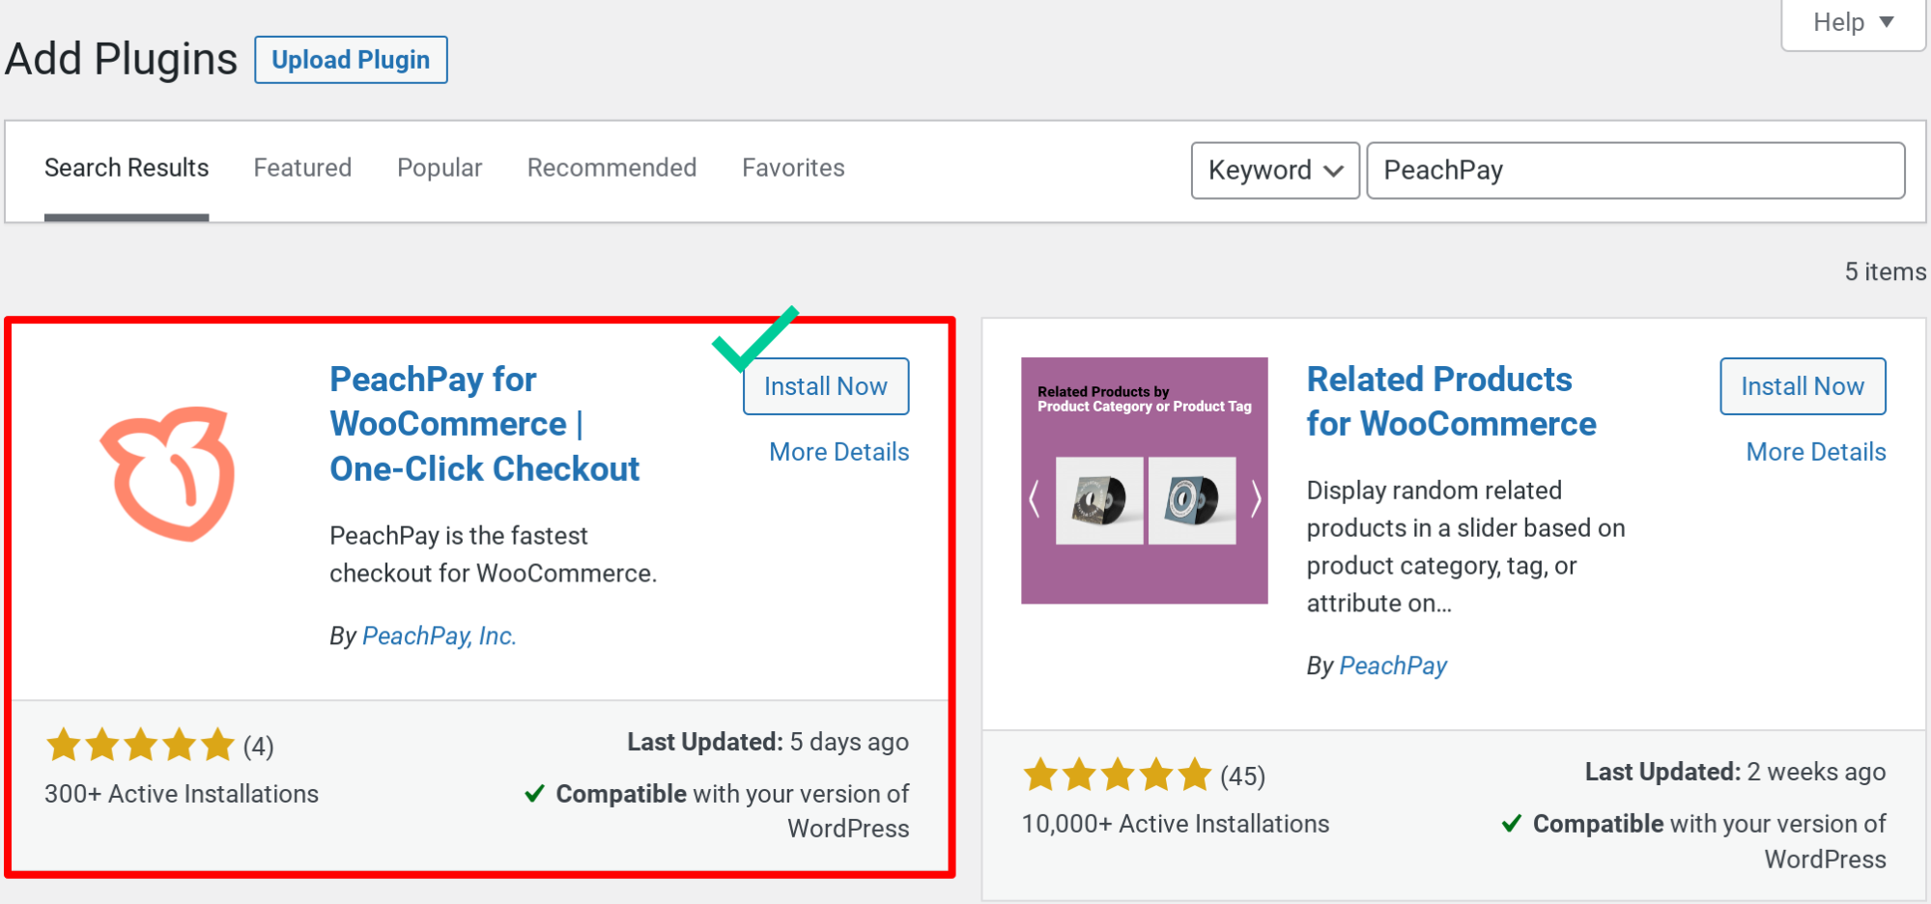
Task: Click left arrow on Related Products slider
Action: [1035, 498]
